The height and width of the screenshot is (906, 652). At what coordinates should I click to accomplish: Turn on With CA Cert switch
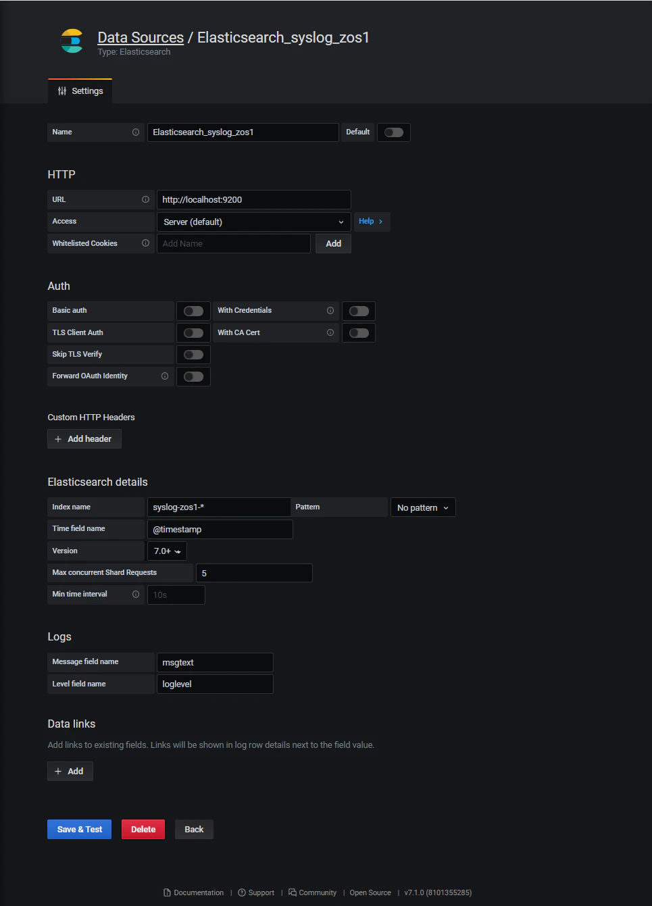coord(359,333)
